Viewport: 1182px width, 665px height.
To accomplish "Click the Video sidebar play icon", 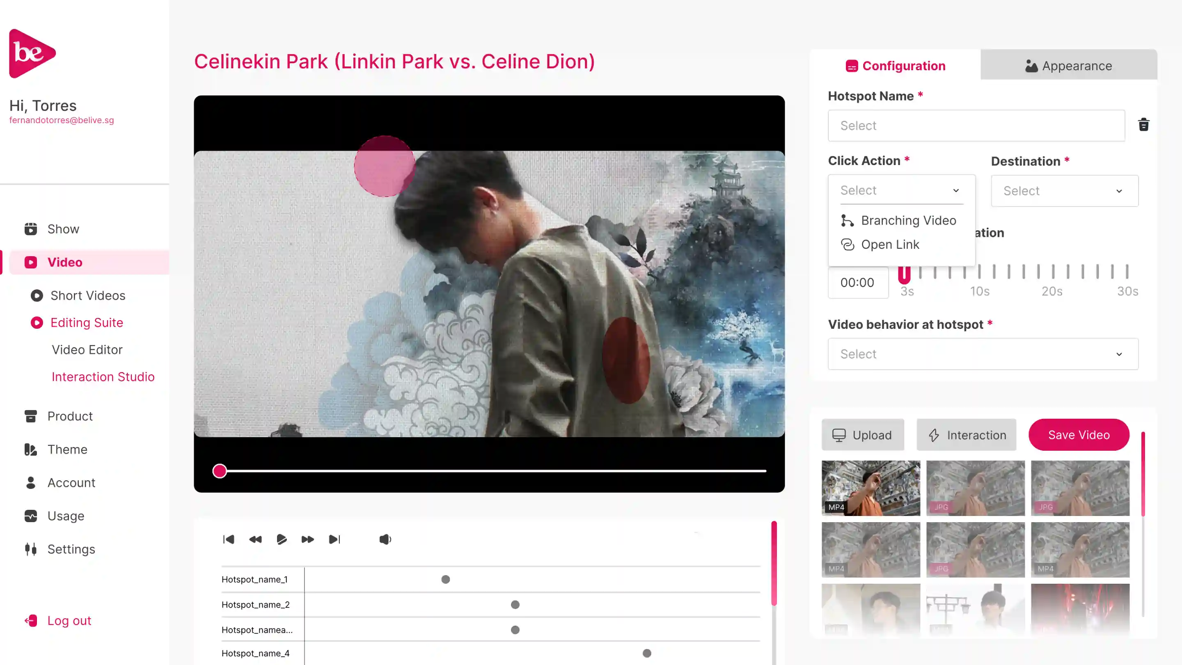I will coord(31,262).
